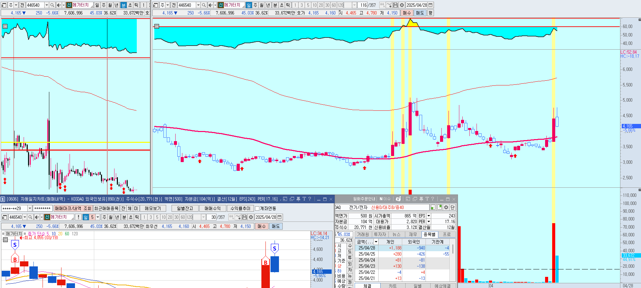
Task: Toggle the 일 daily period in the 0606 window
Action: pos(86,217)
